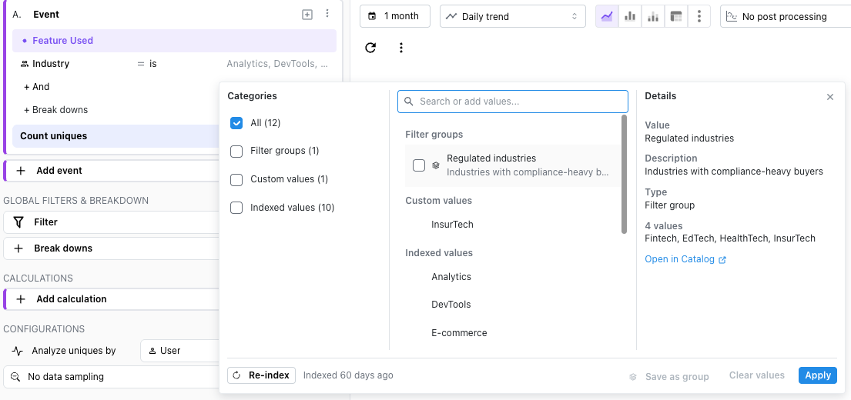The width and height of the screenshot is (851, 400).
Task: Open the Count uniques measure selector
Action: pos(116,136)
